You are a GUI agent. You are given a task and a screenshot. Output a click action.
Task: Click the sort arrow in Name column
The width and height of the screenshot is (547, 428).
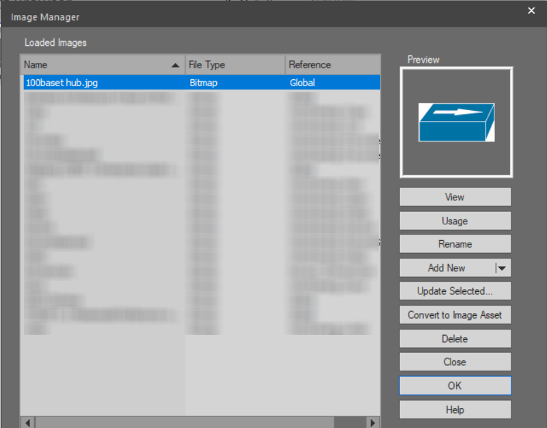click(x=176, y=65)
